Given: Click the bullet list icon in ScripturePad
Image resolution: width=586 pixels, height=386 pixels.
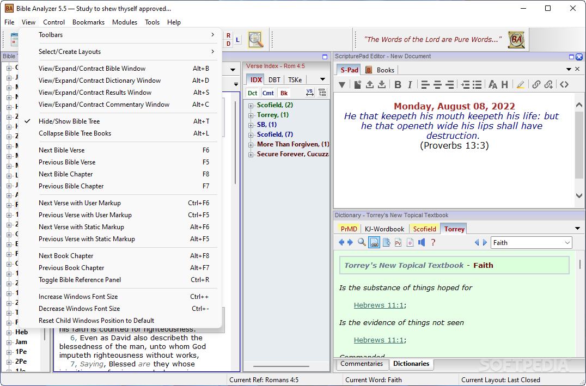Looking at the screenshot, I should pyautogui.click(x=477, y=85).
